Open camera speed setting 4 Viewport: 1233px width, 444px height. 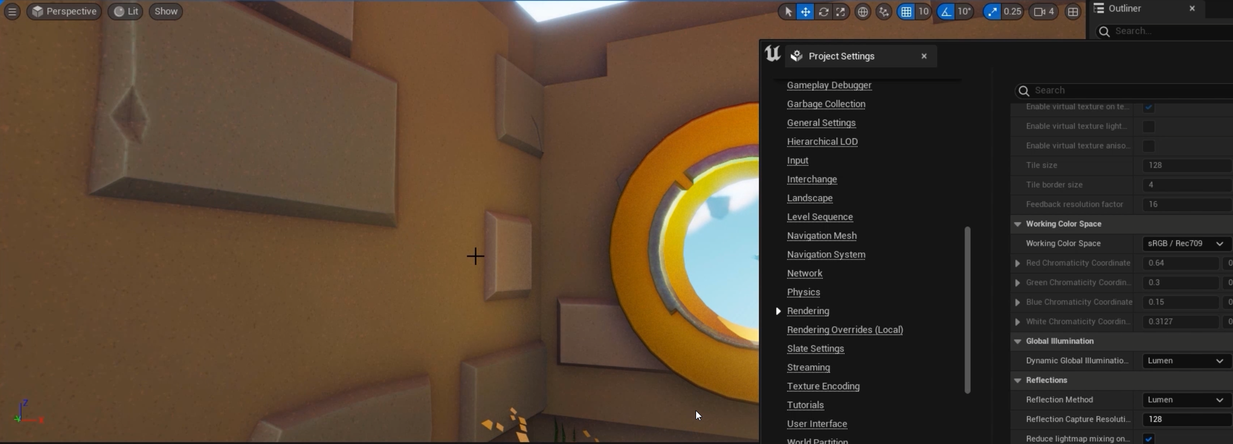pos(1044,11)
